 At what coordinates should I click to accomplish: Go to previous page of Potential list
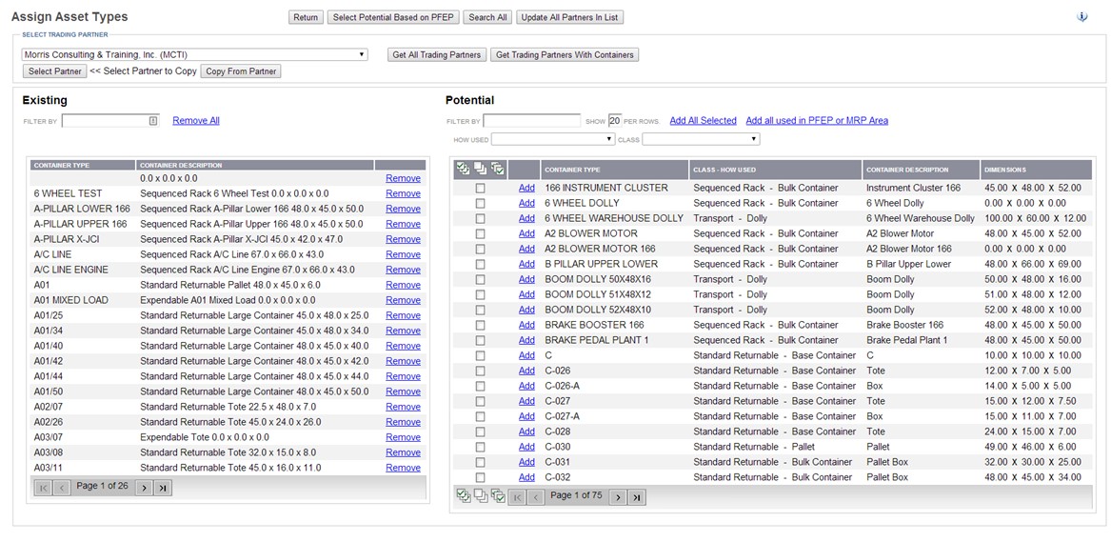536,497
